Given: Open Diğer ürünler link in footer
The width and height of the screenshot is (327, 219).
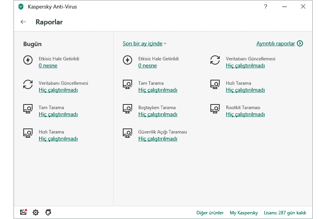Looking at the screenshot, I should click(x=210, y=213).
